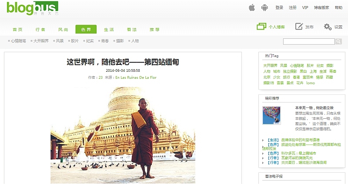
Task: Open the 首页 home tab
Action: click(17, 30)
